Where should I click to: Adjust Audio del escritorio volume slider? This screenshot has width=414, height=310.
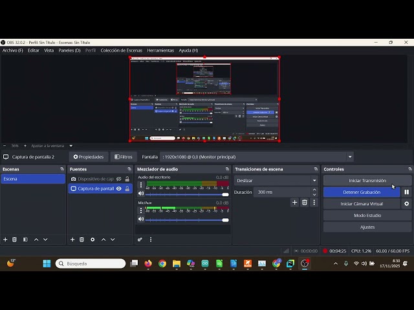187,194
